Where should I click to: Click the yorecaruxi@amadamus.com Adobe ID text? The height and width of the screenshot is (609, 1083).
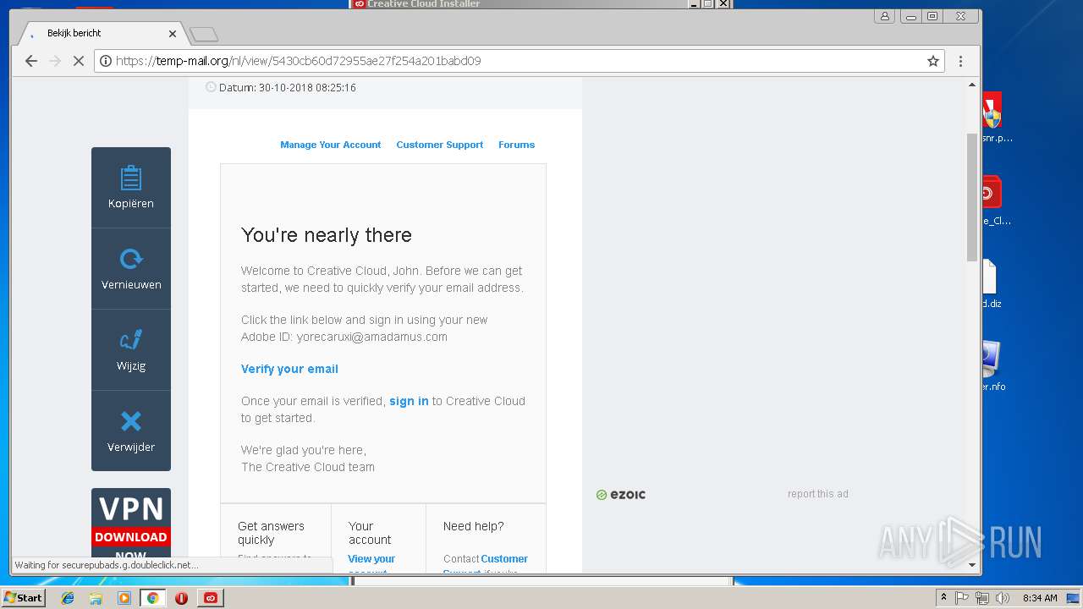(x=372, y=337)
